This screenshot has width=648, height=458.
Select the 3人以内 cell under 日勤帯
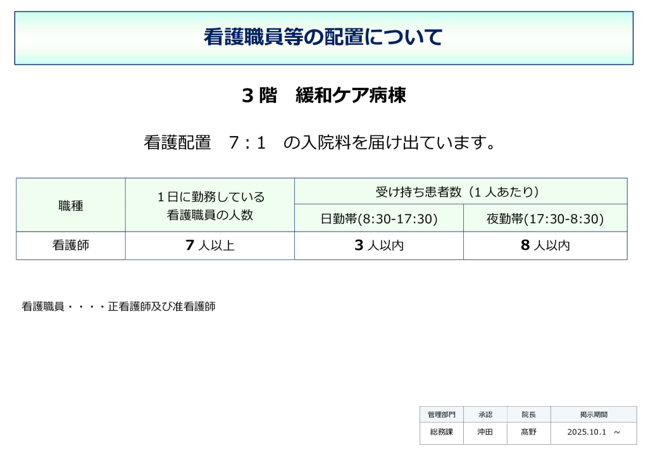click(x=379, y=245)
